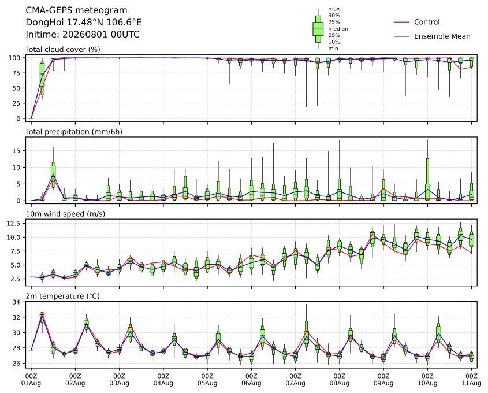
Task: Click the "Ensemble Mean" legend label
Action: pyautogui.click(x=442, y=36)
